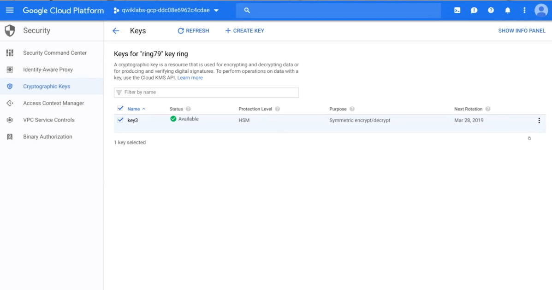Click the Binary Authorization icon

pos(10,137)
